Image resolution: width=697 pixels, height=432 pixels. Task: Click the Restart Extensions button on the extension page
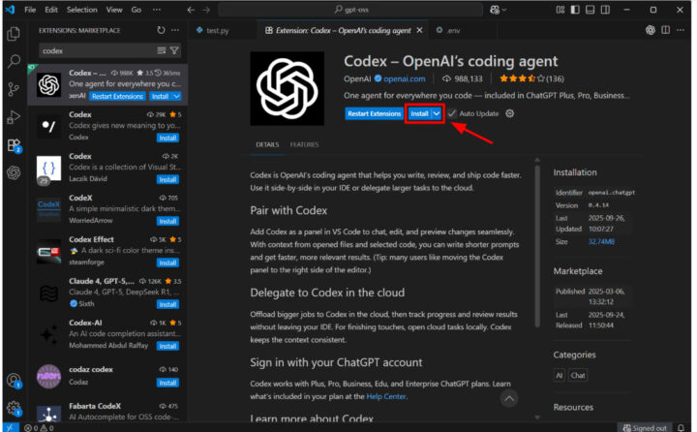[375, 113]
